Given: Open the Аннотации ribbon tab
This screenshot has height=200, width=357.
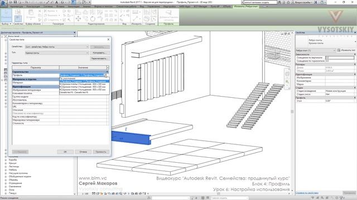Looking at the screenshot, I should click(74, 7).
